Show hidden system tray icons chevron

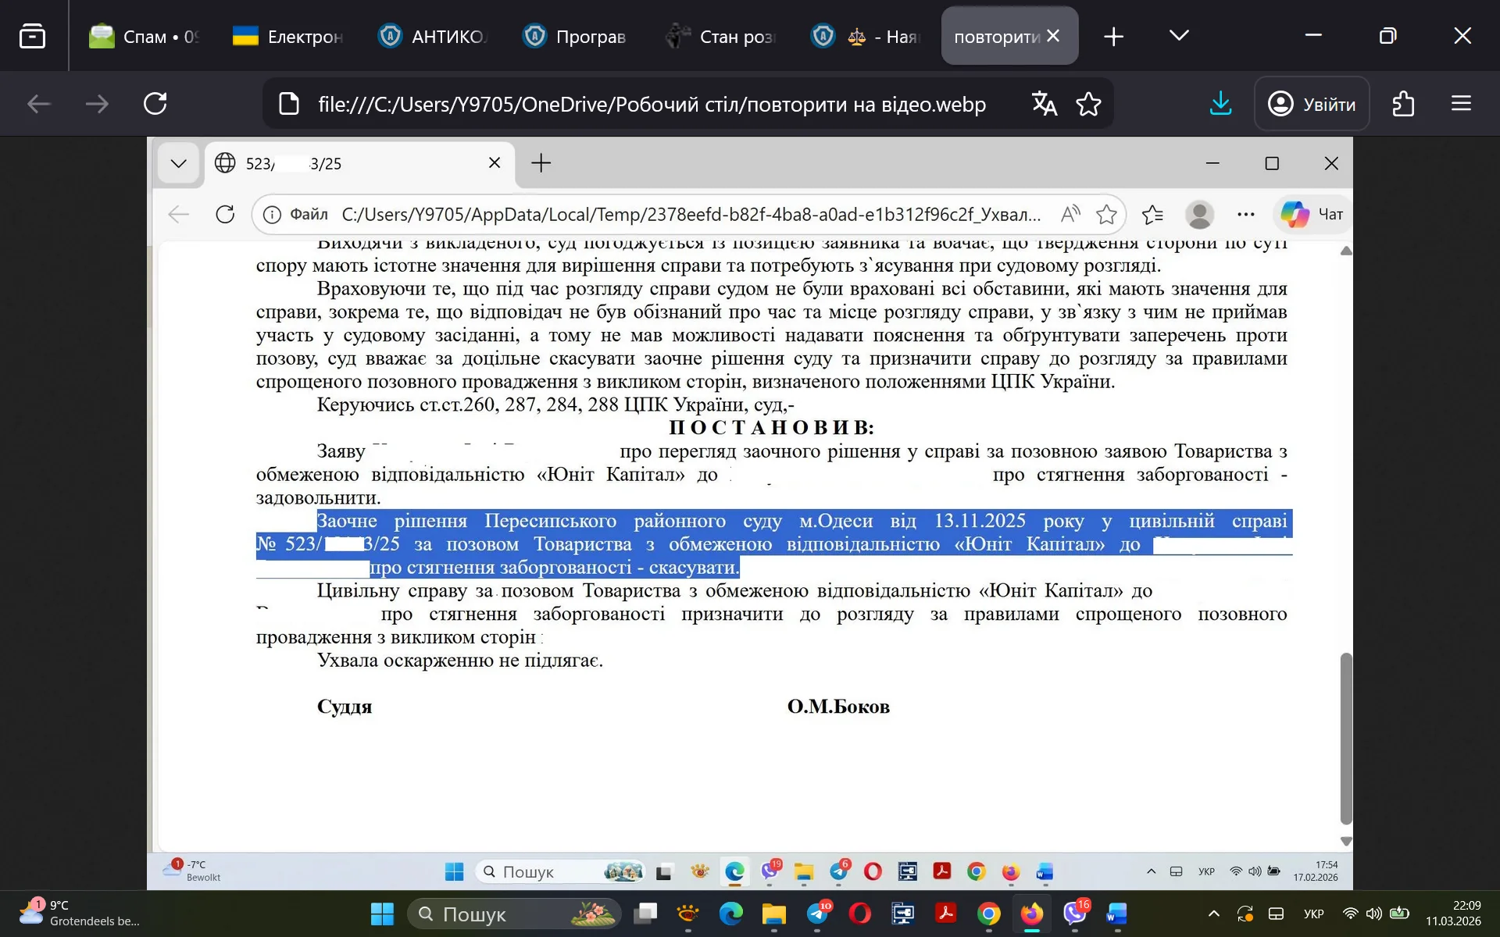pos(1213,914)
